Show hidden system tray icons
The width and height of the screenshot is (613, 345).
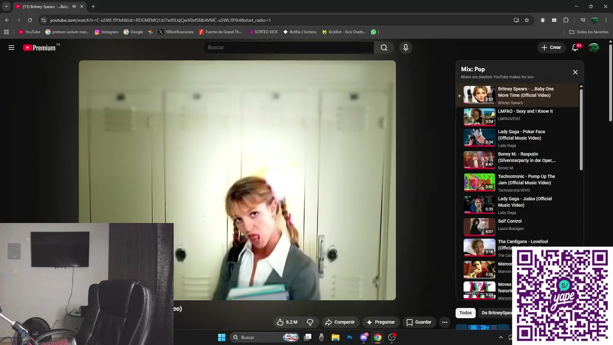click(x=501, y=337)
